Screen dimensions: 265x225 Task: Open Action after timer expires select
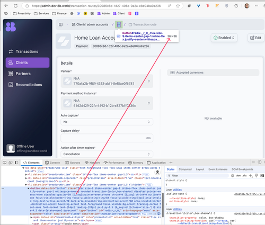click(x=107, y=154)
